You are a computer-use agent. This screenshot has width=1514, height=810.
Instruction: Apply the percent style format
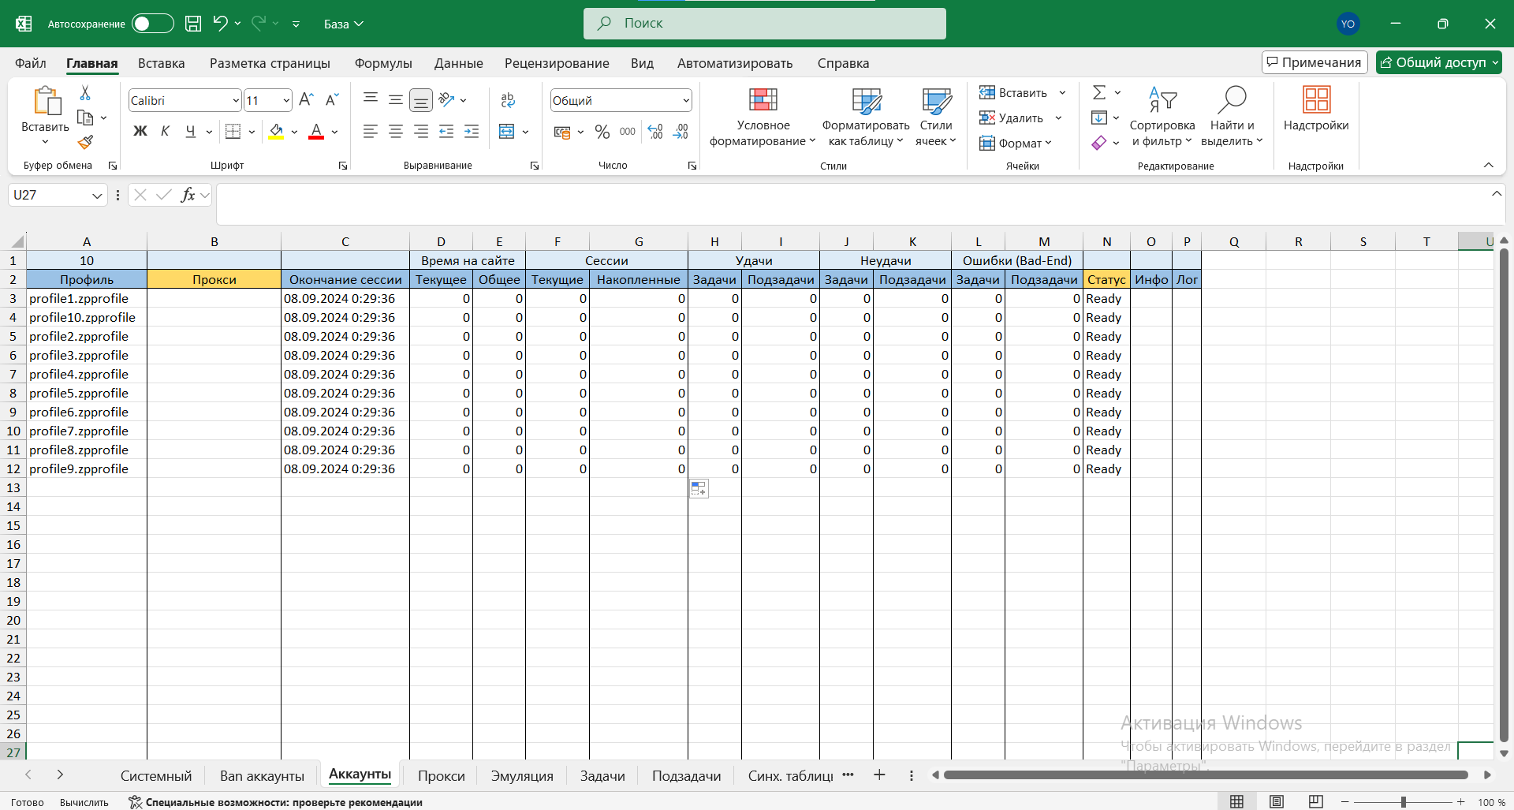(x=602, y=132)
